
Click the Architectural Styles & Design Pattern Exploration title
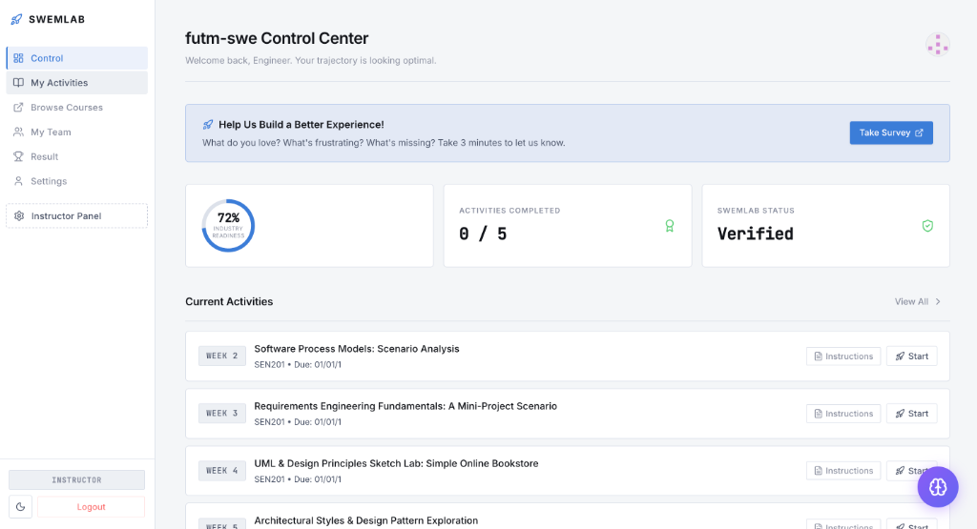point(365,520)
